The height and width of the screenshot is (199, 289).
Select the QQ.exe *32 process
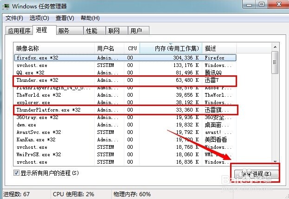[x=125, y=73]
